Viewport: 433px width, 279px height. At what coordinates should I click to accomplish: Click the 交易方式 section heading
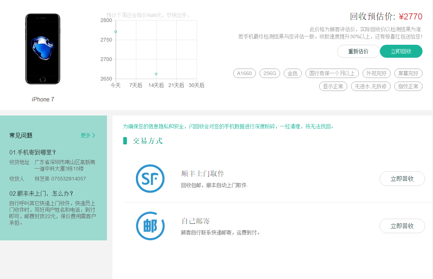147,141
